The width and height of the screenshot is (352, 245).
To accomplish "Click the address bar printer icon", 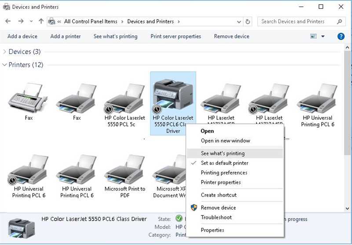I will tap(51, 21).
